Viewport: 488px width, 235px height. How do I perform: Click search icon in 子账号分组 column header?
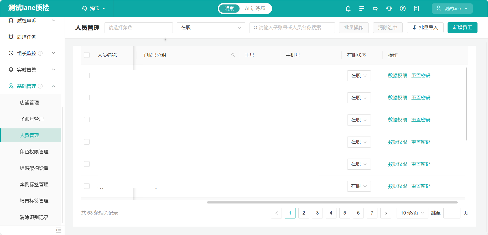233,55
